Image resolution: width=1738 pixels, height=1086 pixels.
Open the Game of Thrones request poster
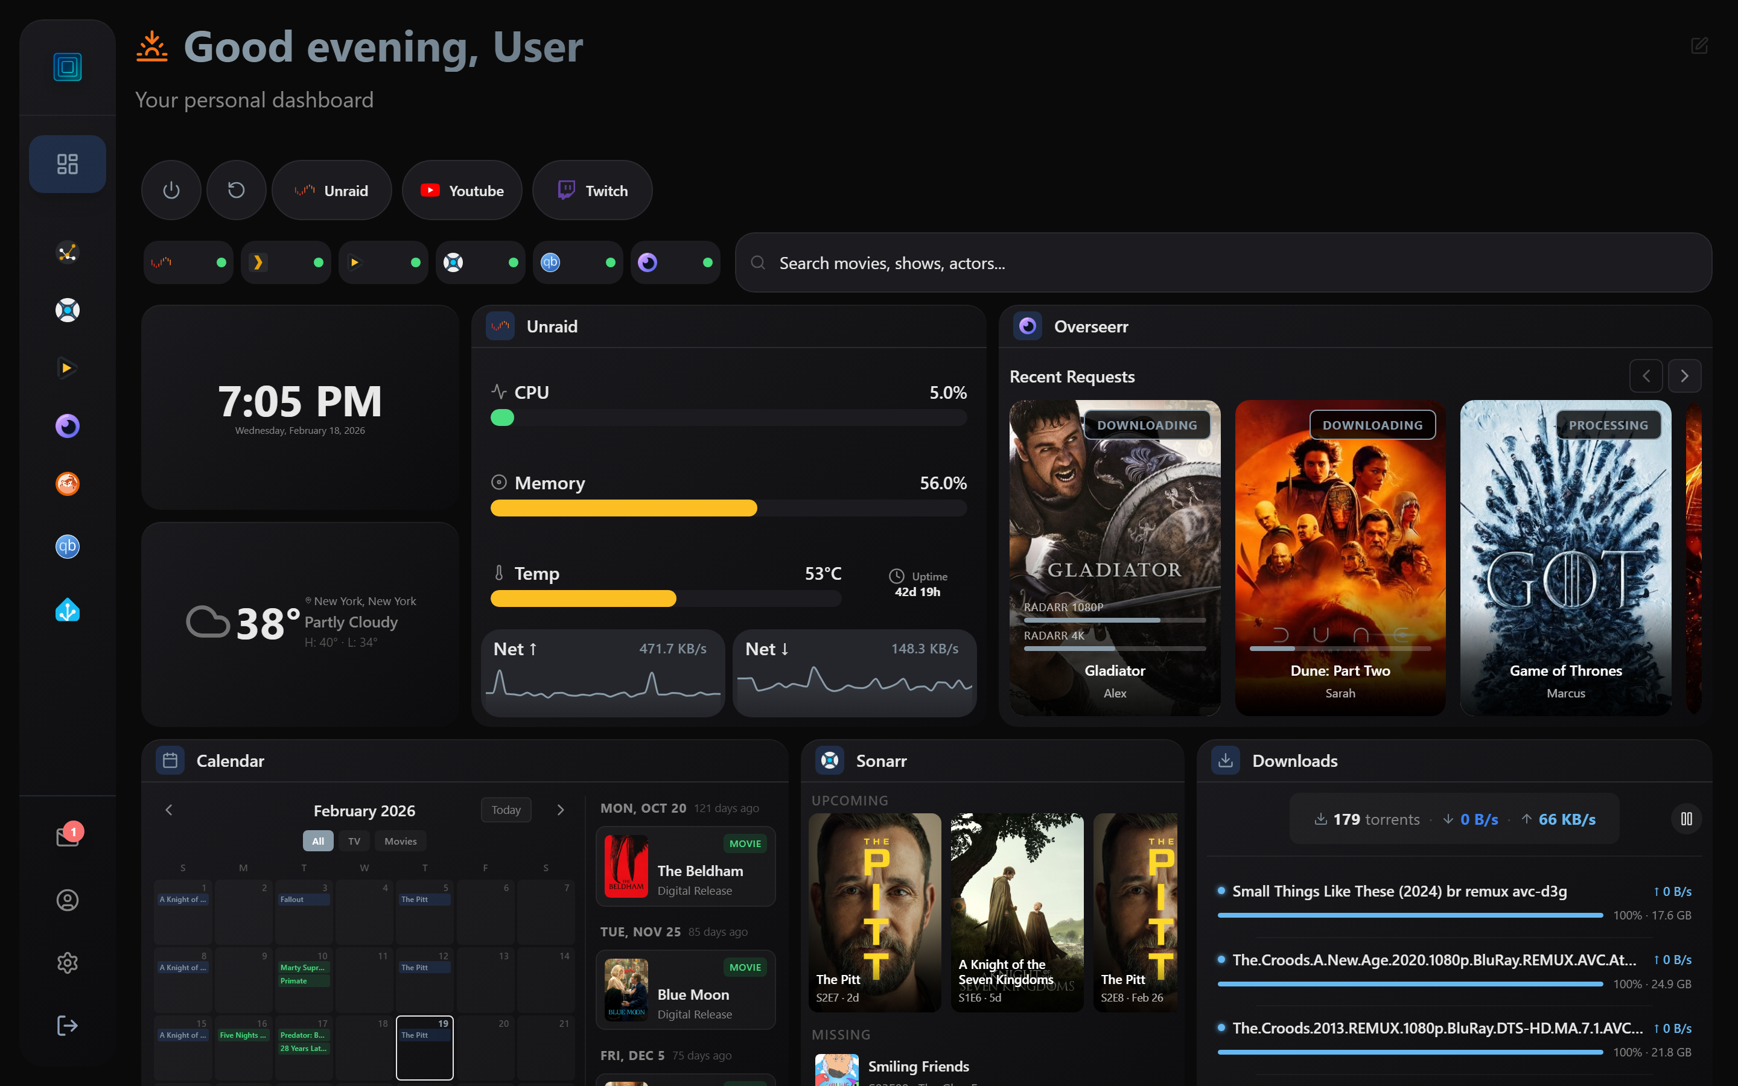tap(1565, 557)
